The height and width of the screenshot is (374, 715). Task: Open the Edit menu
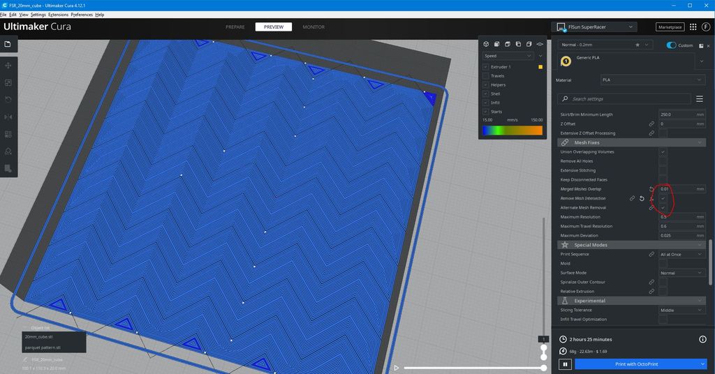point(13,15)
